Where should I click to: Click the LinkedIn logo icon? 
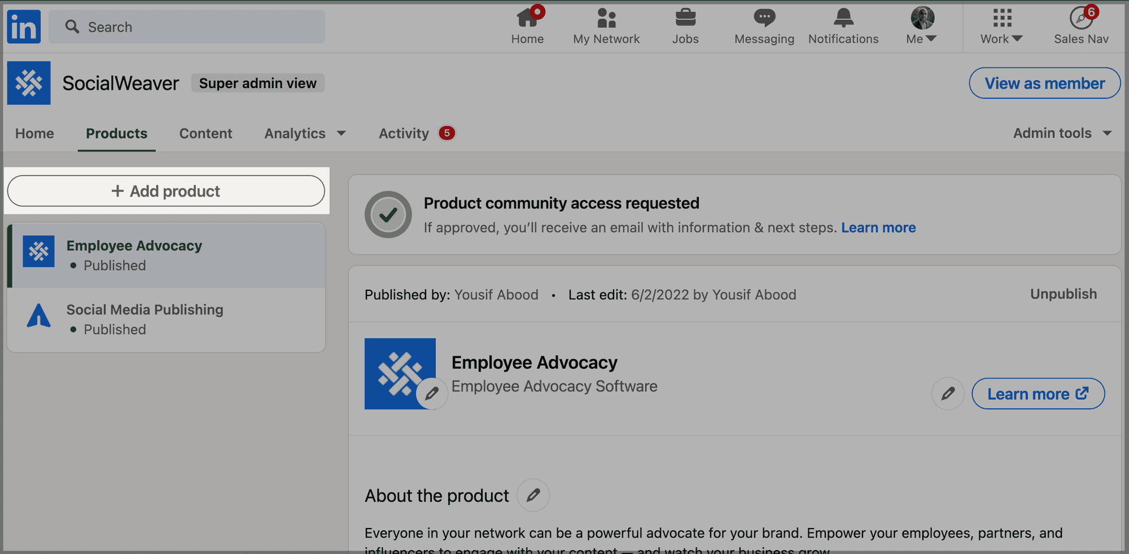coord(24,27)
